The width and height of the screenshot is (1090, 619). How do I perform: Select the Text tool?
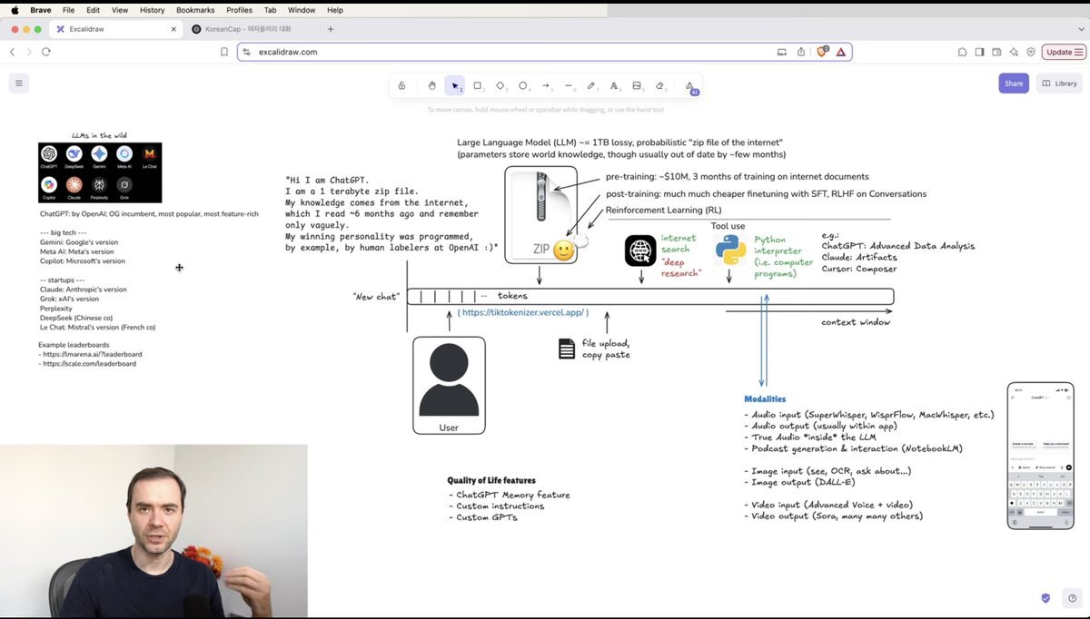614,85
